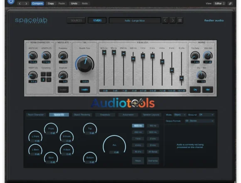Switch to the SOURCES tab
This screenshot has height=183, width=241.
tap(76, 20)
